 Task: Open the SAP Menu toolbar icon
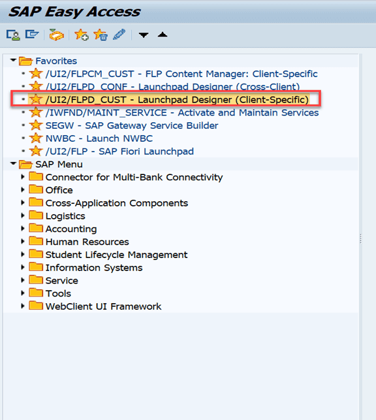coord(32,35)
